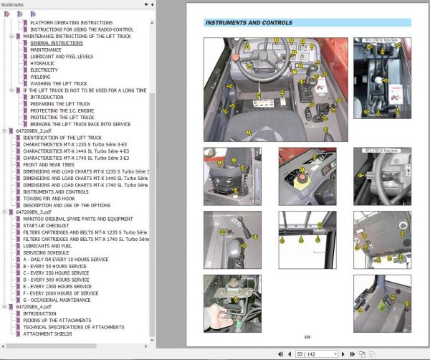The image size is (430, 360).
Task: Collapse the 647209EN_2.pdf bookmark group
Action: 4,131
